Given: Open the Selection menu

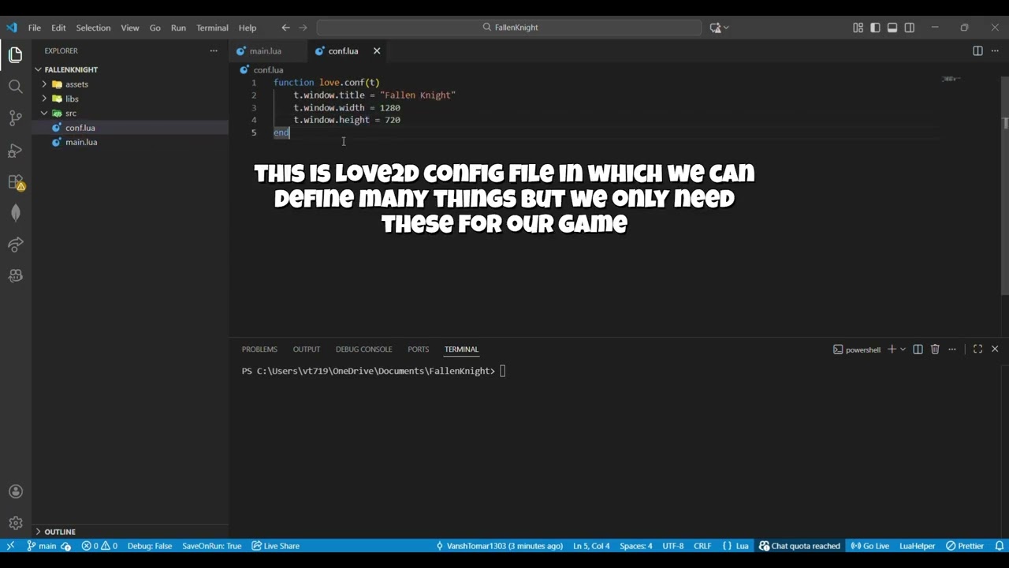Looking at the screenshot, I should 93,28.
